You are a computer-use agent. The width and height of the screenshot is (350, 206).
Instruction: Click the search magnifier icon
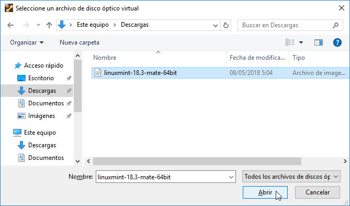335,25
